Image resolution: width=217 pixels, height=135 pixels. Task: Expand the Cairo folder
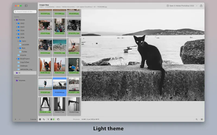18,41
